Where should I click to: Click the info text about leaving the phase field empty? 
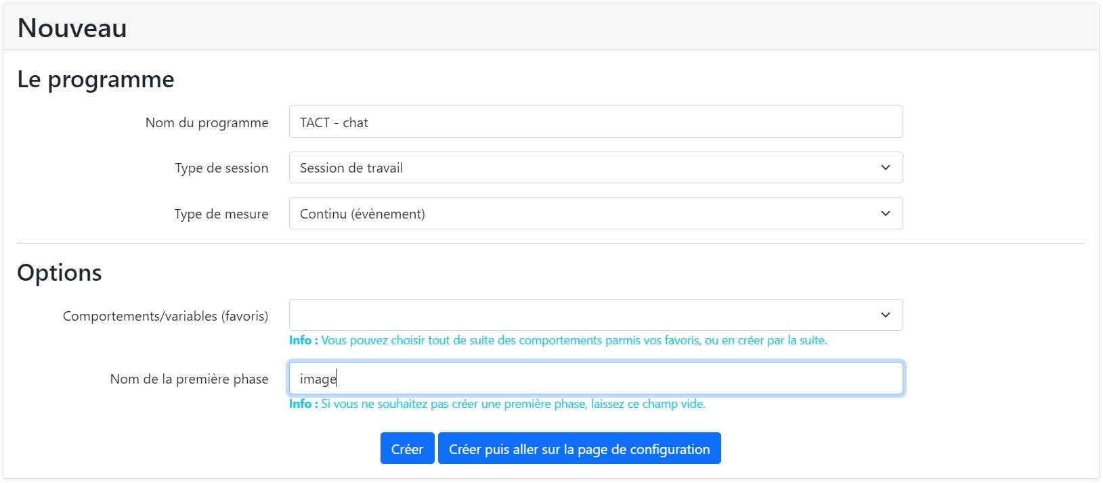pyautogui.click(x=497, y=404)
